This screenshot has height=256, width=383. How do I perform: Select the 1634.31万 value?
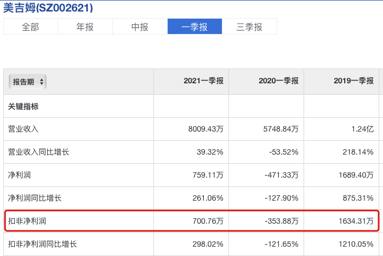point(356,221)
